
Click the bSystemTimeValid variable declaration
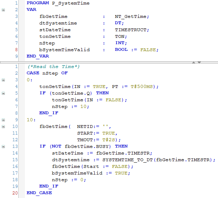[x=64, y=50]
